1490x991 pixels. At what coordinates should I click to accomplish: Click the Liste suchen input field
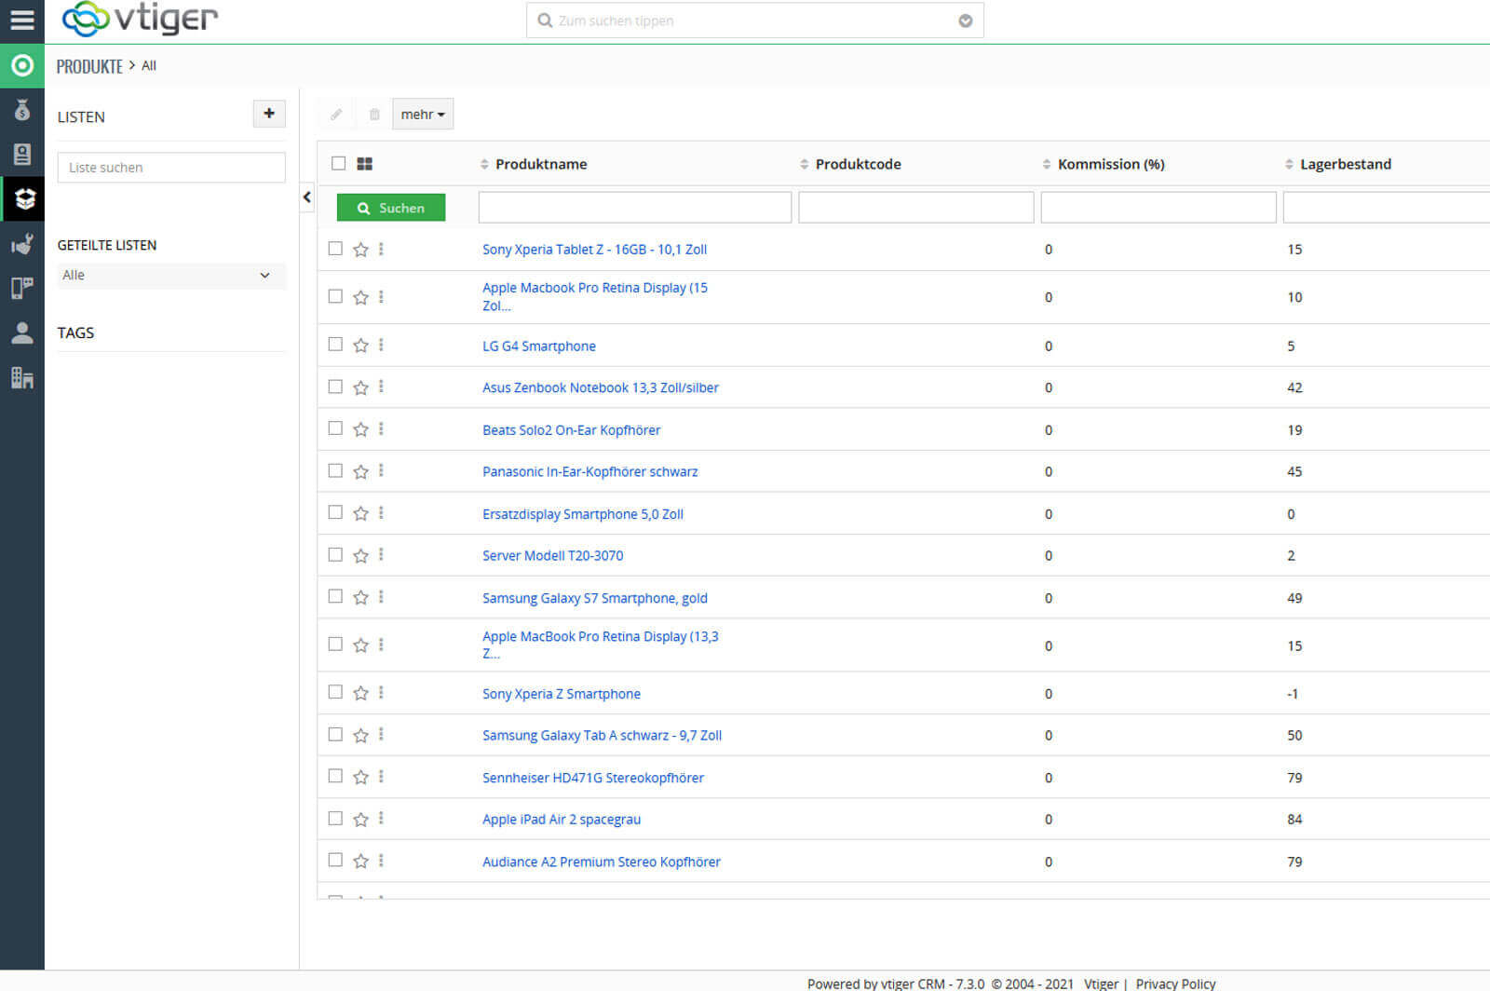(x=171, y=168)
